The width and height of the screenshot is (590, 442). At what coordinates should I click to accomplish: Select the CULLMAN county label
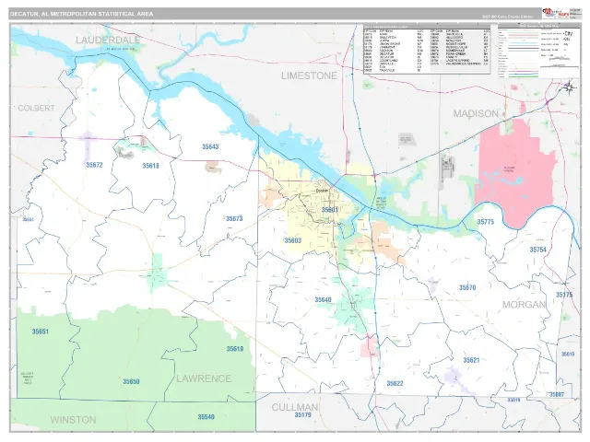coord(295,407)
